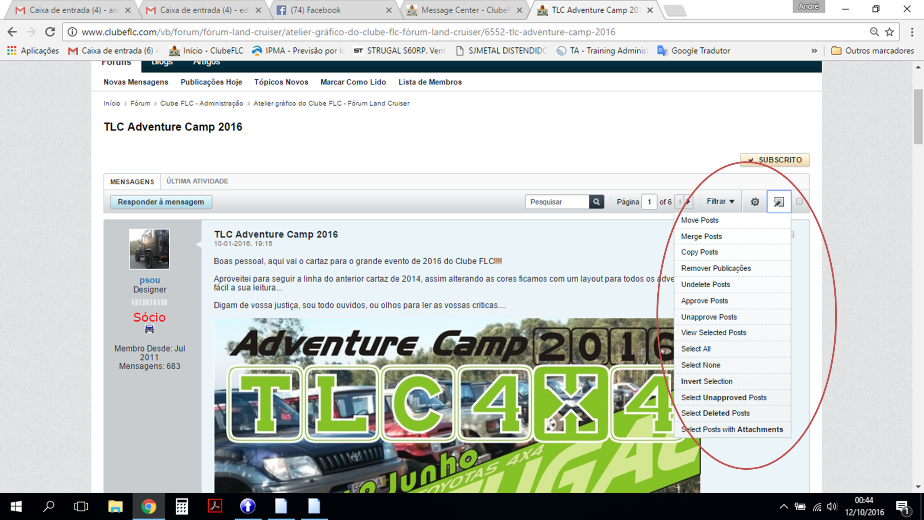Open the STRUGAL S60RP bookmark
The height and width of the screenshot is (520, 924).
tap(399, 51)
